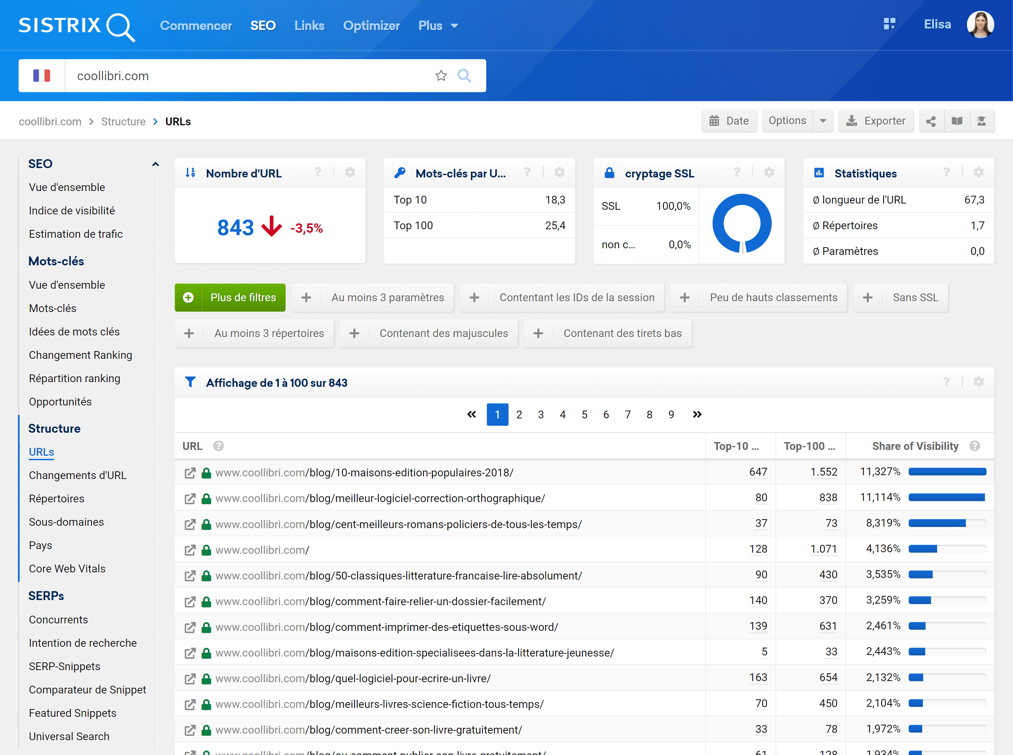Click the table filter funnel icon
1013x755 pixels.
tap(191, 382)
